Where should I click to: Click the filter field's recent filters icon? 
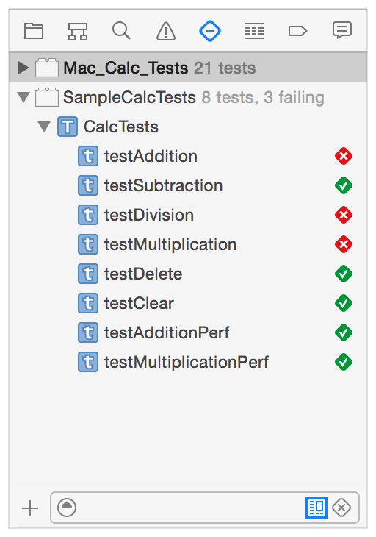click(67, 508)
